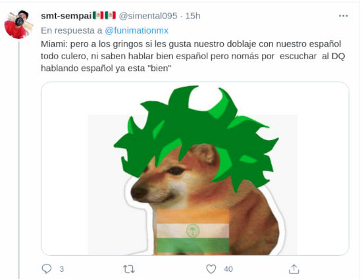The height and width of the screenshot is (279, 362).
Task: Open the smt-sempai display name profile link
Action: (66, 16)
